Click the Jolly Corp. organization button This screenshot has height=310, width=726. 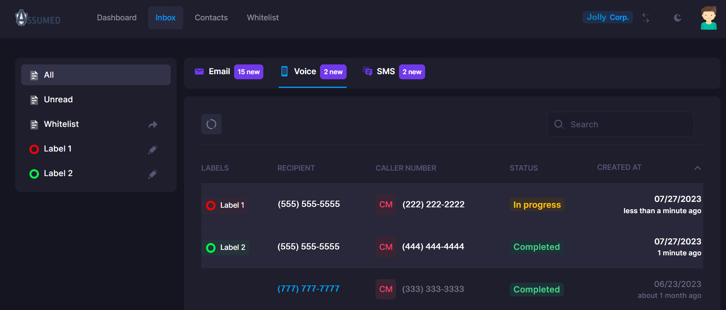(608, 17)
